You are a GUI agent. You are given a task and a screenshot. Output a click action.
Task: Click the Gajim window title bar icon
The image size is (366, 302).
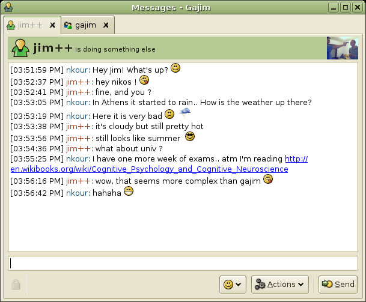[8, 7]
